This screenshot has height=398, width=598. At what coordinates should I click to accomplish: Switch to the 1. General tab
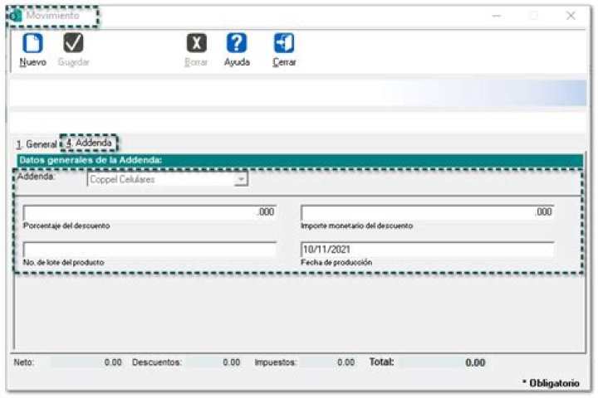coord(36,144)
